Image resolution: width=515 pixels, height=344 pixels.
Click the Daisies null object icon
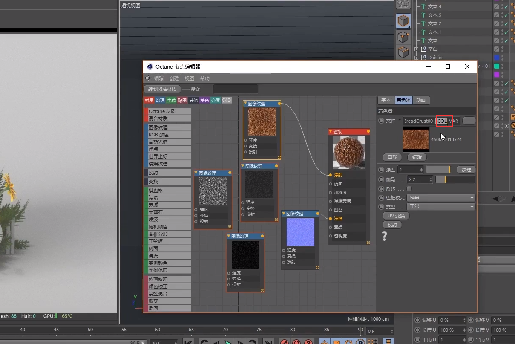coord(423,58)
